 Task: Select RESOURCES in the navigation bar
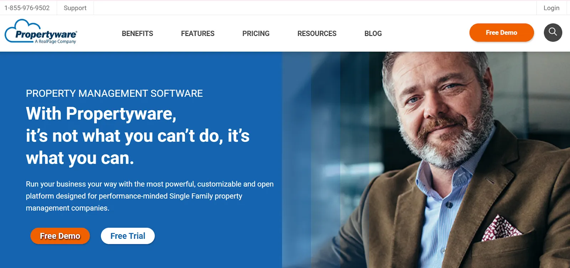(317, 33)
